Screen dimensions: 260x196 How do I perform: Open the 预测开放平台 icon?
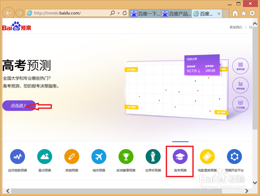(234, 157)
